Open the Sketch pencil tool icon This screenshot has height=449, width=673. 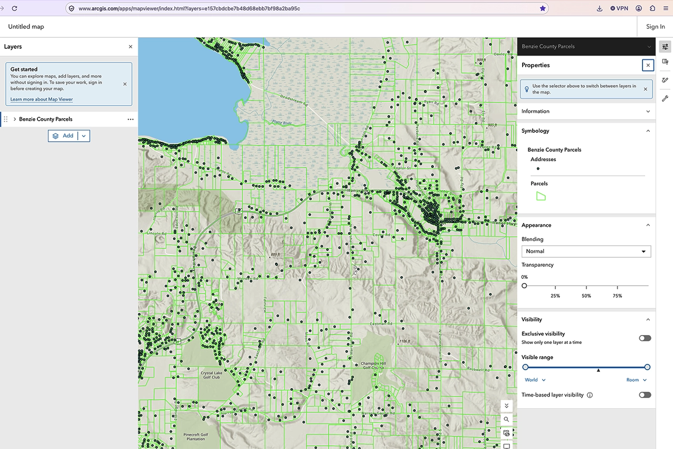coord(665,80)
